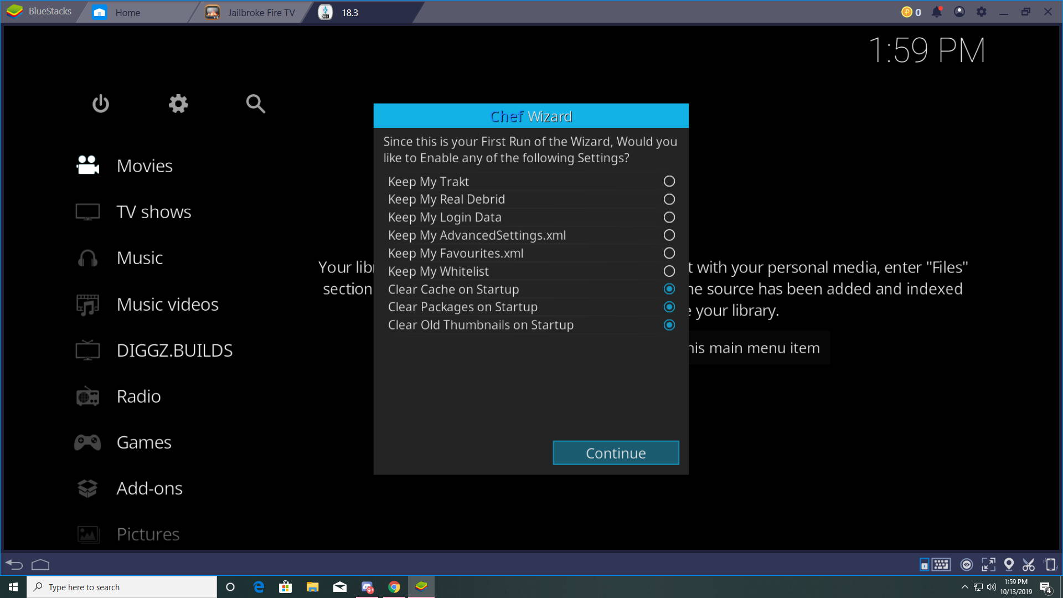The width and height of the screenshot is (1063, 598).
Task: Click the Add-ons box icon
Action: (87, 488)
